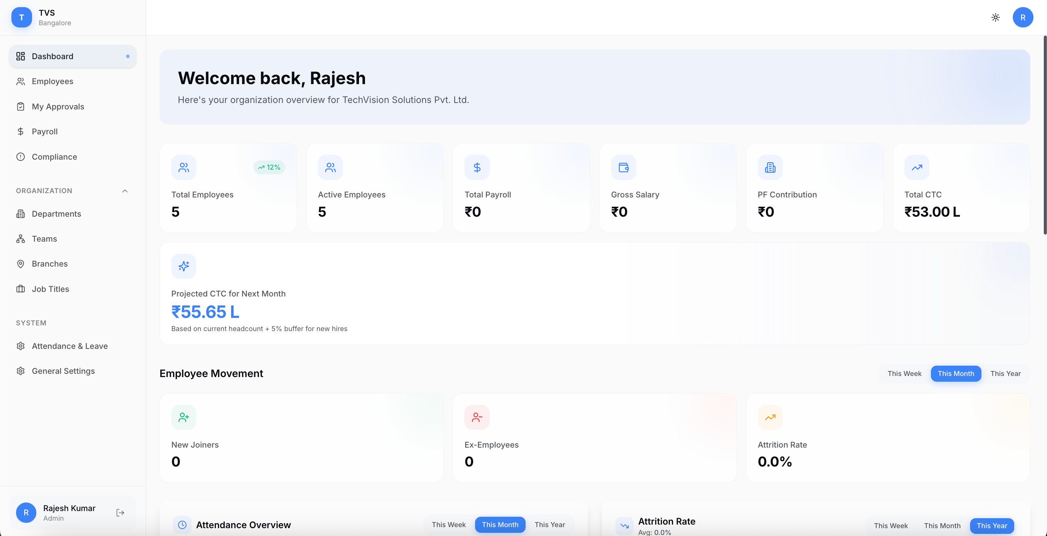Open the R profile avatar menu
The height and width of the screenshot is (536, 1047).
coord(1023,17)
